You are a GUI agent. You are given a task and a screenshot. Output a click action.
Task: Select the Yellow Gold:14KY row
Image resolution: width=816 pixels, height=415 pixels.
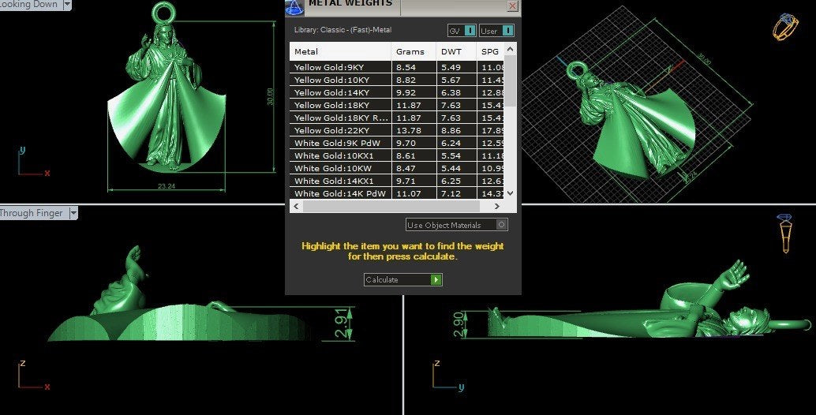(x=396, y=92)
